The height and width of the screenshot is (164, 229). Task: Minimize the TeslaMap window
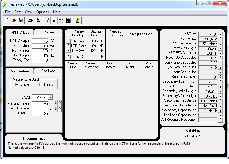(201, 3)
